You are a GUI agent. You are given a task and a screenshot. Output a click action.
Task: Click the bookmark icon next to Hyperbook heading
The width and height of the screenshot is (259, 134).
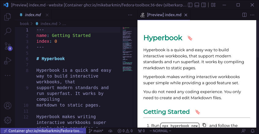click(x=190, y=38)
